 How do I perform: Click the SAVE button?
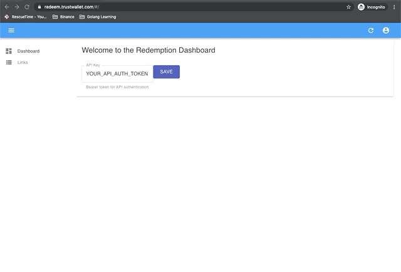click(x=166, y=71)
